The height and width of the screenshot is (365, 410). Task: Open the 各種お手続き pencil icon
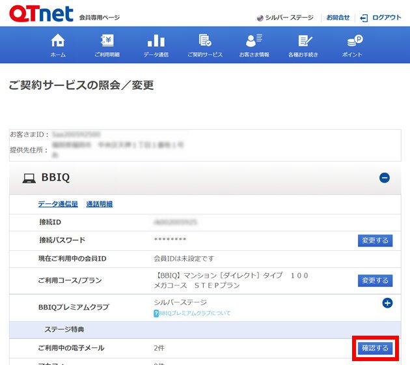pos(303,41)
